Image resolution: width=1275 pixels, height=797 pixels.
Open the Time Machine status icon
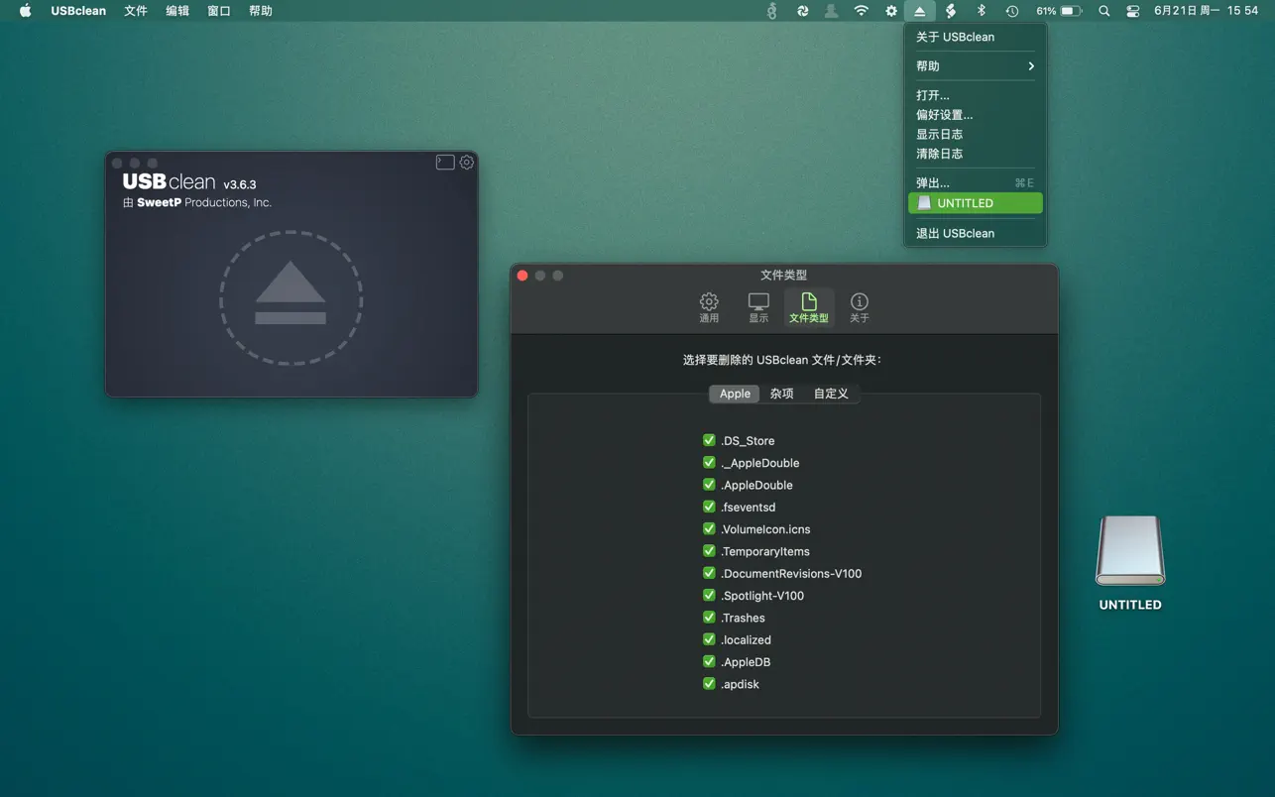coord(1011,11)
